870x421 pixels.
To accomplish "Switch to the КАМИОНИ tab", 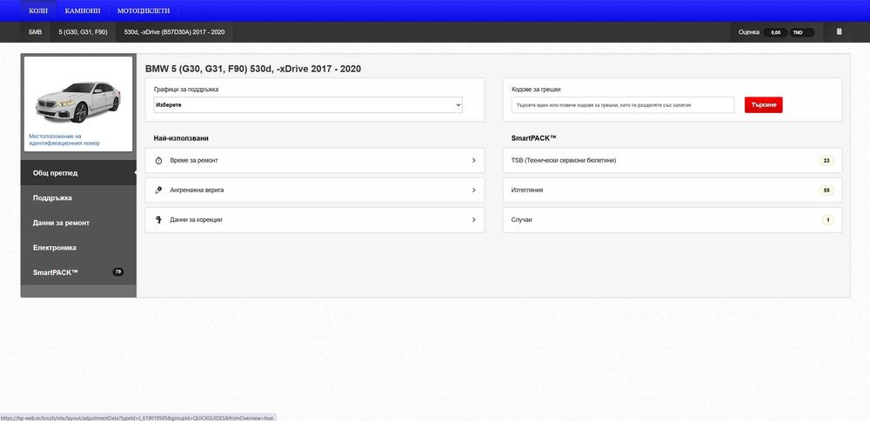I will click(x=83, y=10).
